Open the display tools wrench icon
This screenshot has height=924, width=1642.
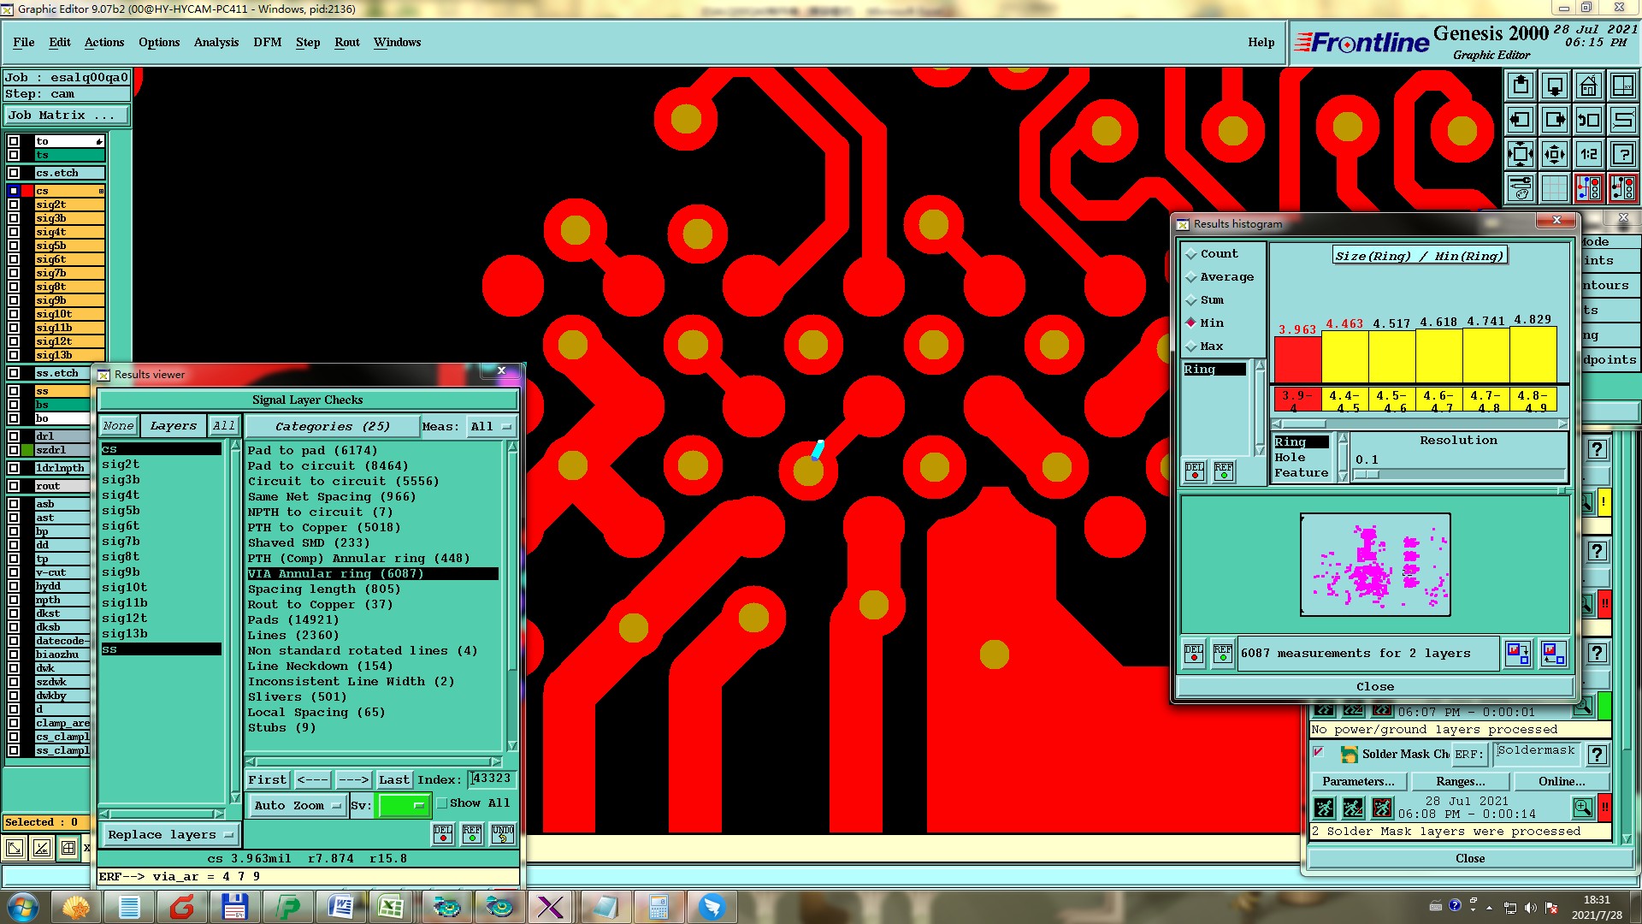pyautogui.click(x=1521, y=188)
